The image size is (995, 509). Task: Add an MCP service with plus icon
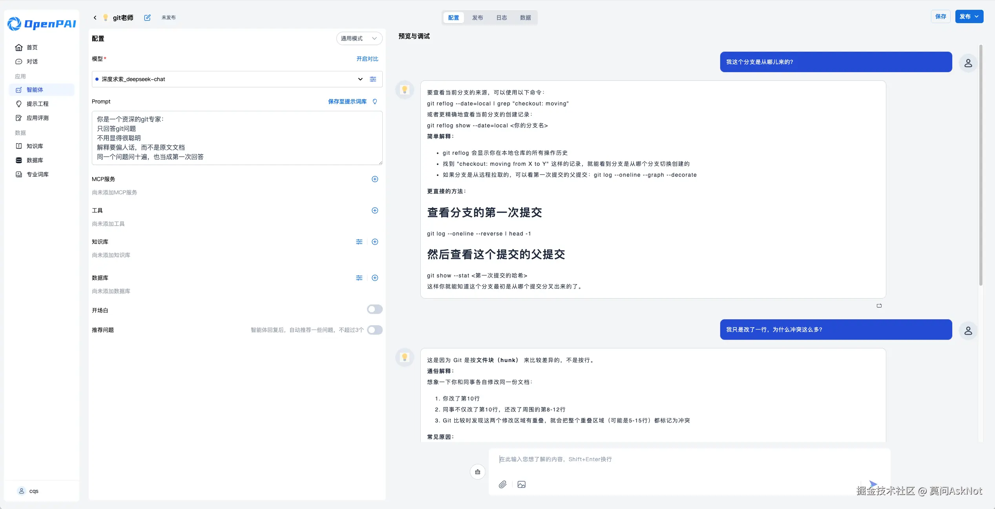tap(375, 179)
